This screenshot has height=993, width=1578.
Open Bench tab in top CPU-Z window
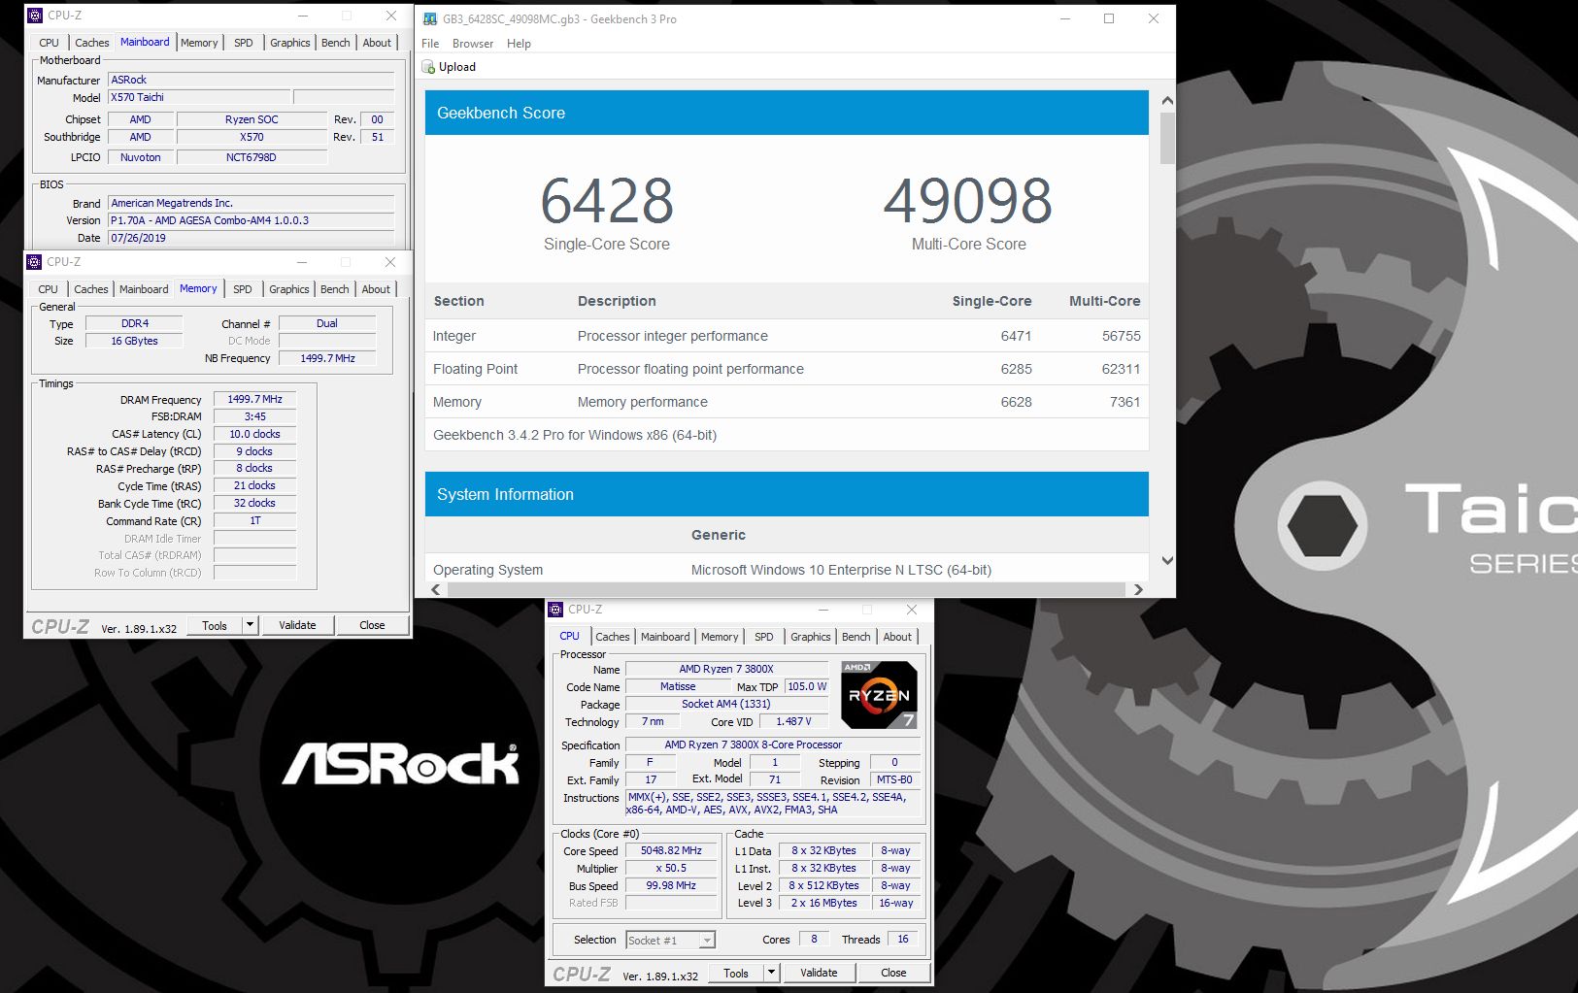336,43
